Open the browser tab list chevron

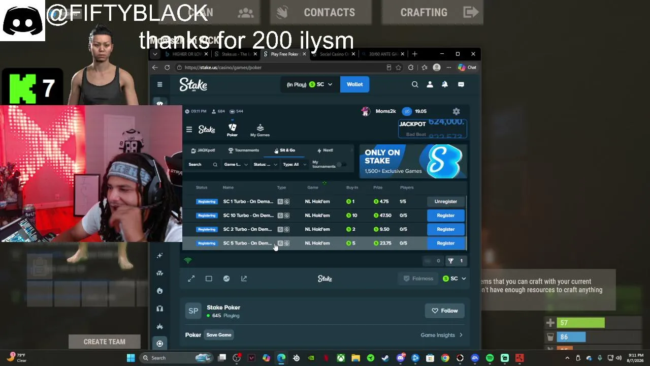155,54
